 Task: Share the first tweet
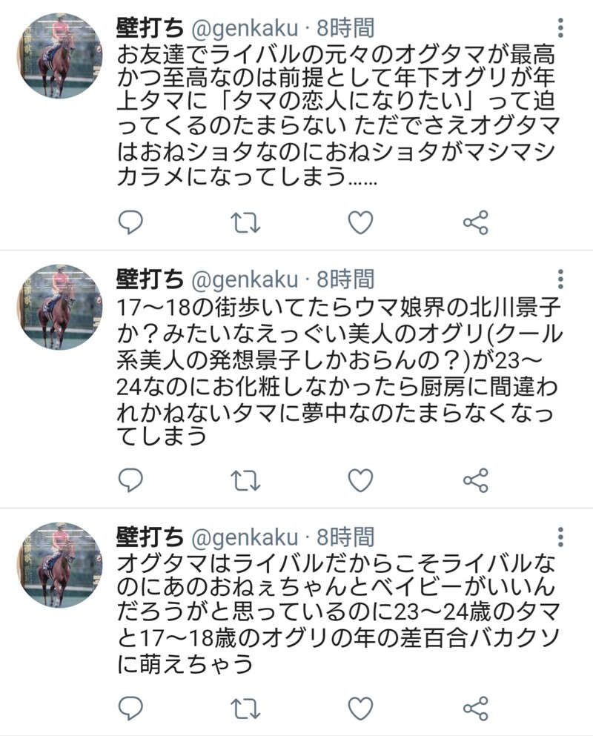(475, 222)
